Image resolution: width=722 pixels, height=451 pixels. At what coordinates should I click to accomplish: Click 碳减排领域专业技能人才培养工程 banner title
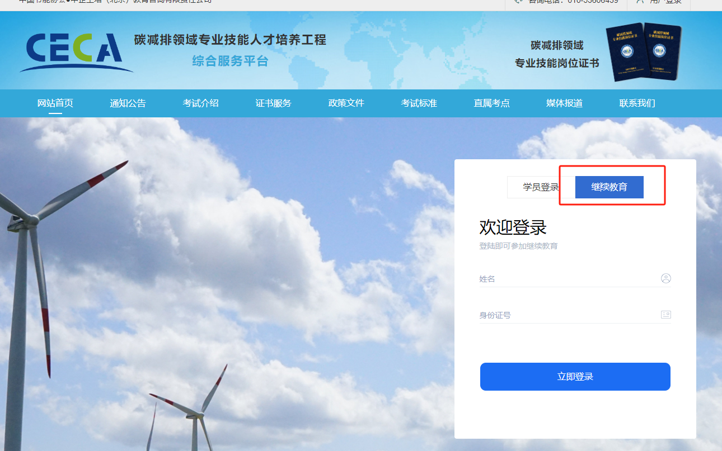(x=230, y=40)
